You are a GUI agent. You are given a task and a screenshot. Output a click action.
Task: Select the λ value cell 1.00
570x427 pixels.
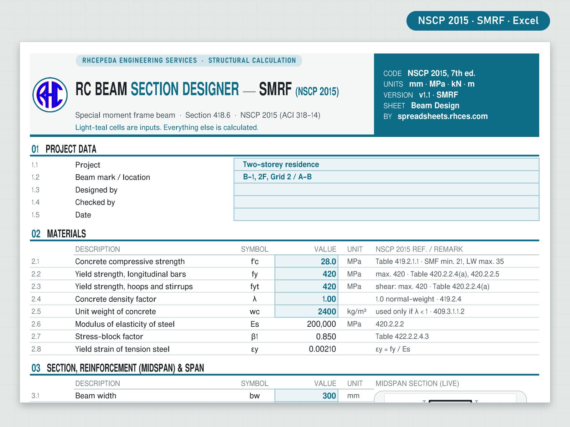click(306, 299)
